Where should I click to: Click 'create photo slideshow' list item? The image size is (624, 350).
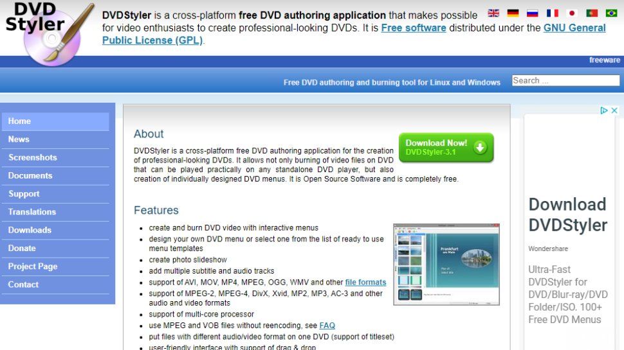[x=188, y=260]
